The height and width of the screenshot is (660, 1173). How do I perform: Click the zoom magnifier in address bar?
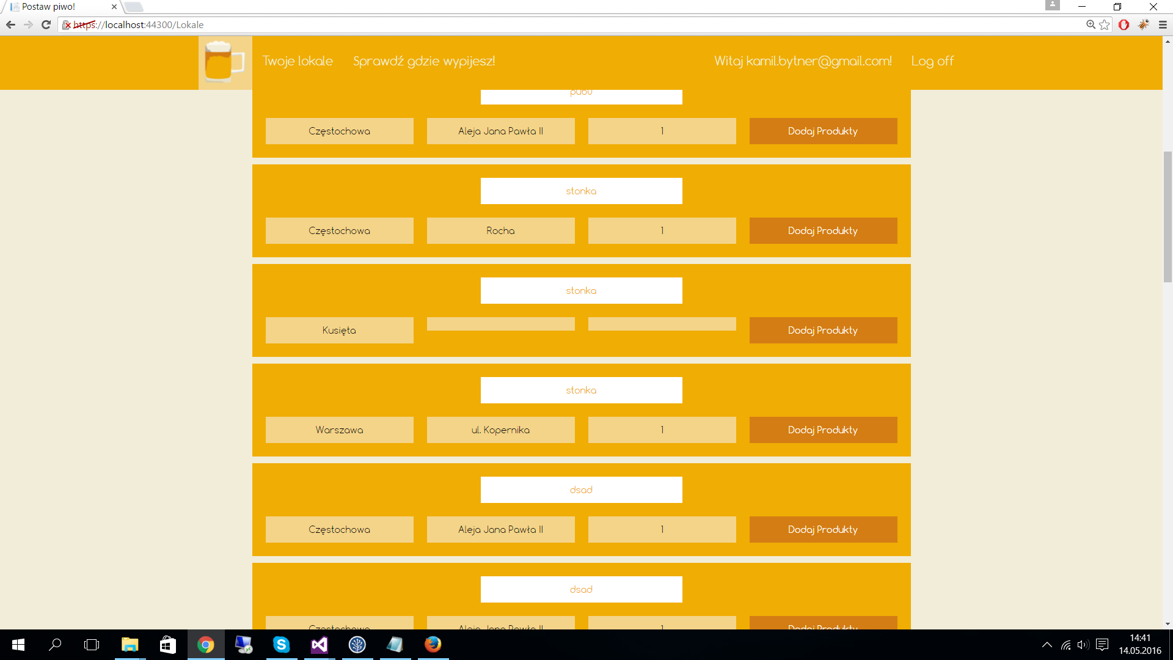coord(1091,25)
